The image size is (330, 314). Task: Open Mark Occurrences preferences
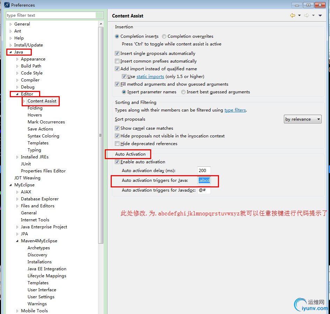point(46,122)
